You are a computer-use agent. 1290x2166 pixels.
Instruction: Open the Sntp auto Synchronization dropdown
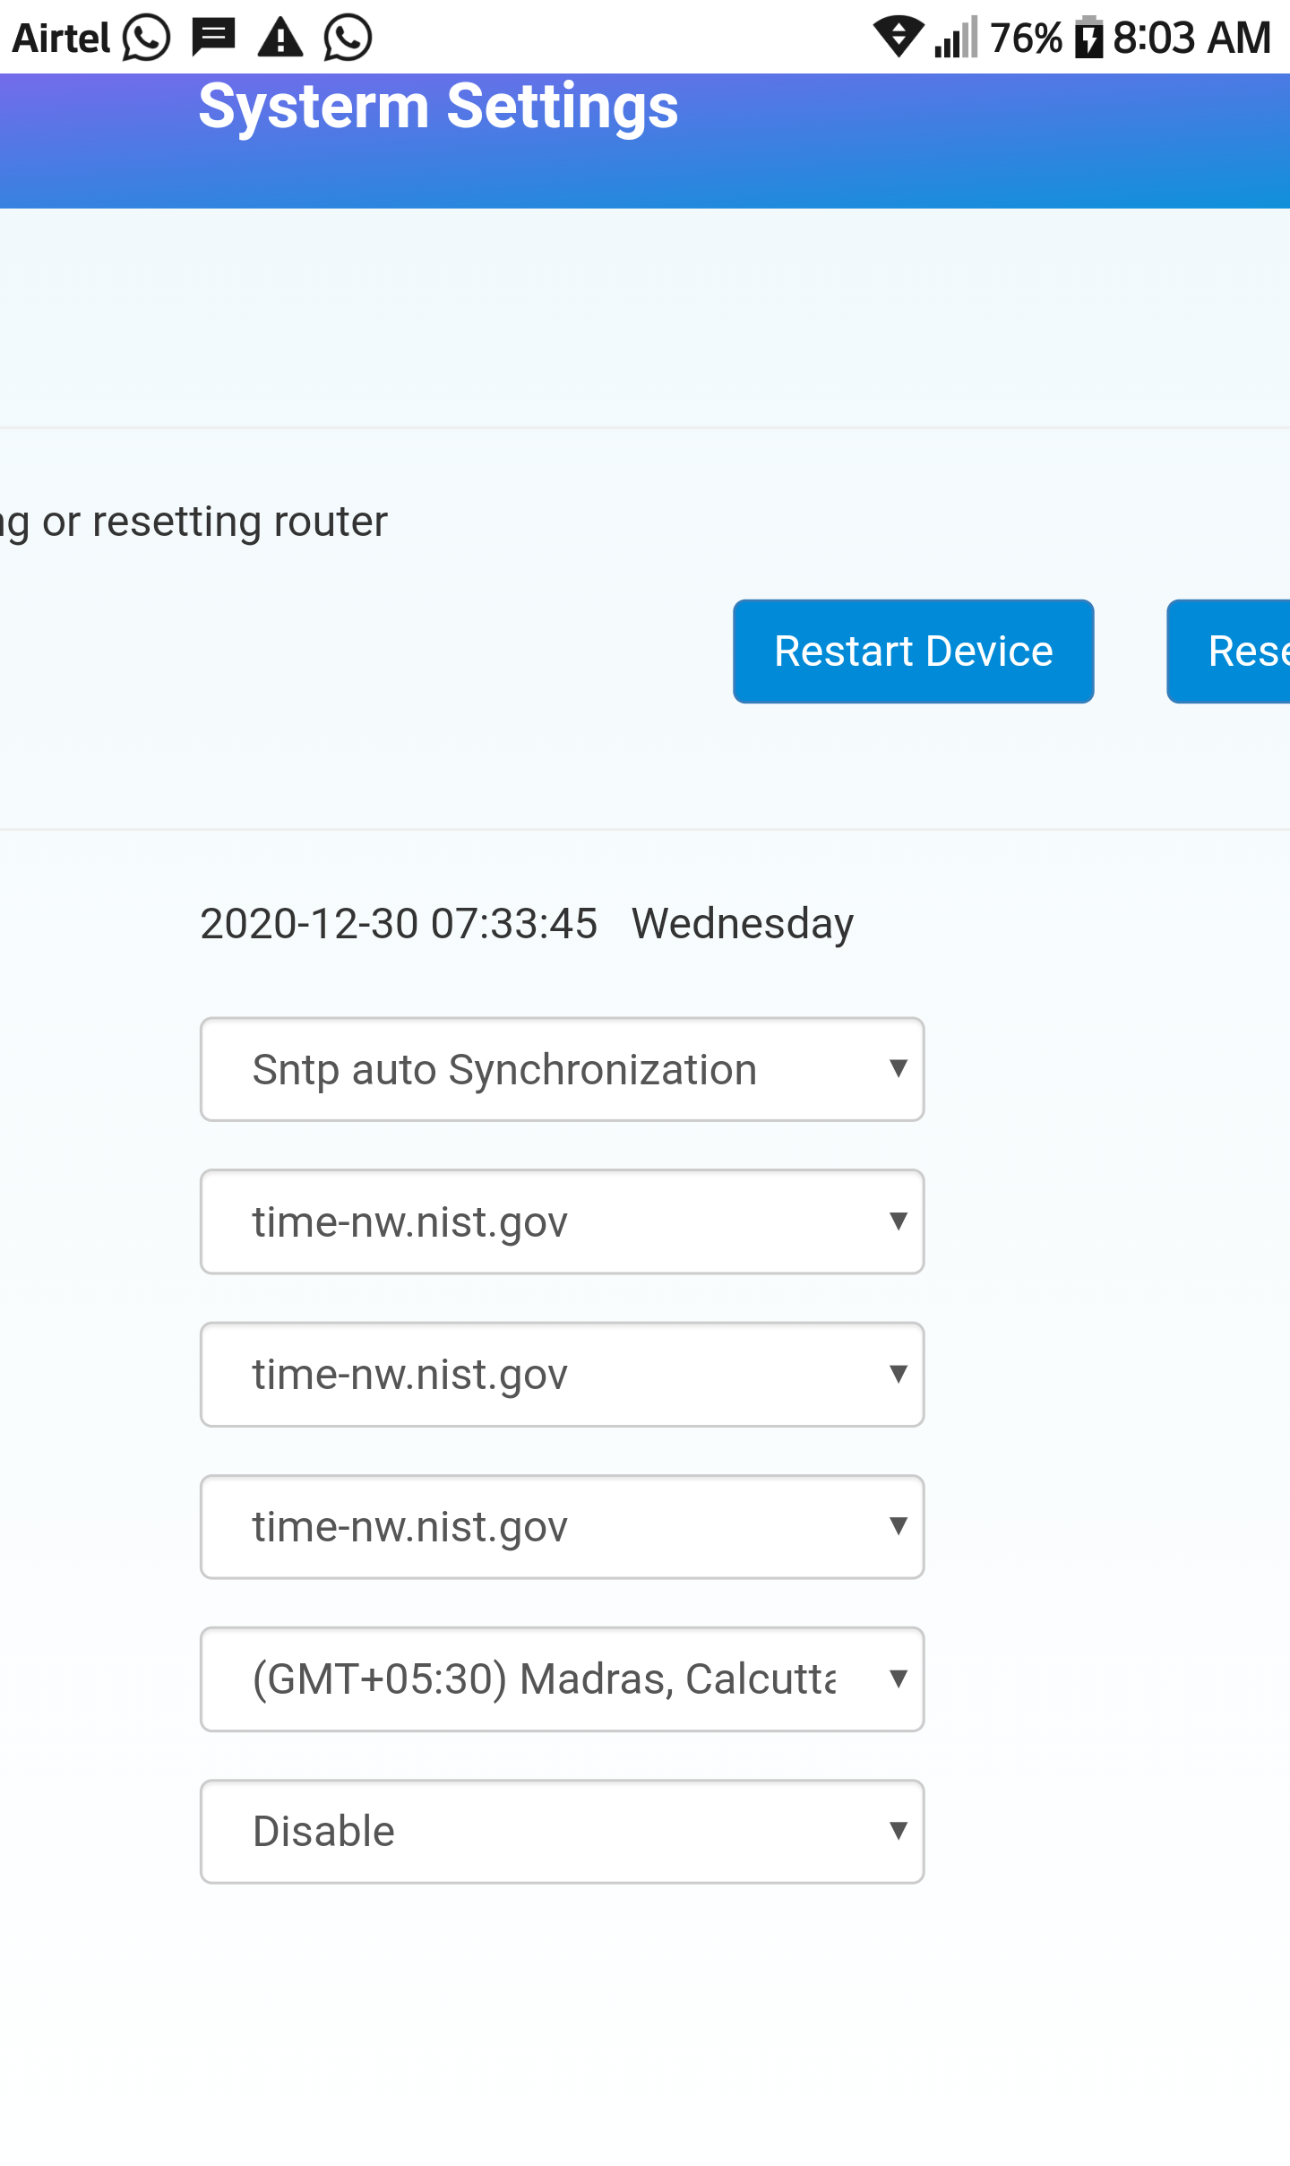coord(562,1069)
